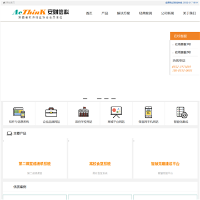This screenshot has height=200, width=200.
Task: Open the 软件与信息系统 category icon
Action: (19, 113)
